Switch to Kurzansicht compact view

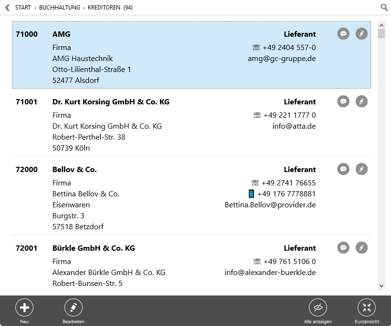[367, 311]
